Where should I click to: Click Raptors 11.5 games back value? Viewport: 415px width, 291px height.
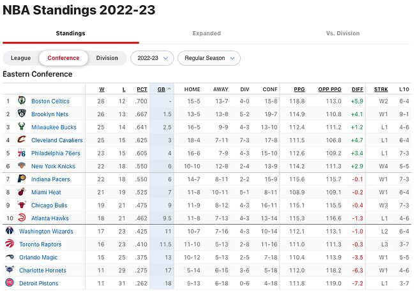pyautogui.click(x=165, y=244)
